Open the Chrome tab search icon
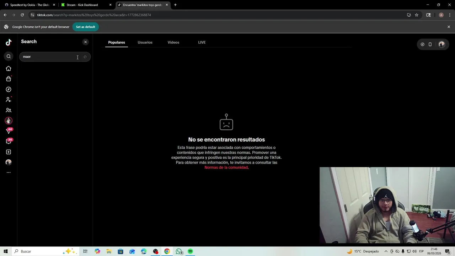Screen dimensions: 455x256 point(428,15)
